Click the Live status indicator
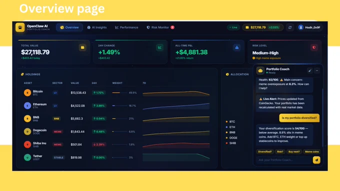The image size is (340, 191). tap(233, 27)
